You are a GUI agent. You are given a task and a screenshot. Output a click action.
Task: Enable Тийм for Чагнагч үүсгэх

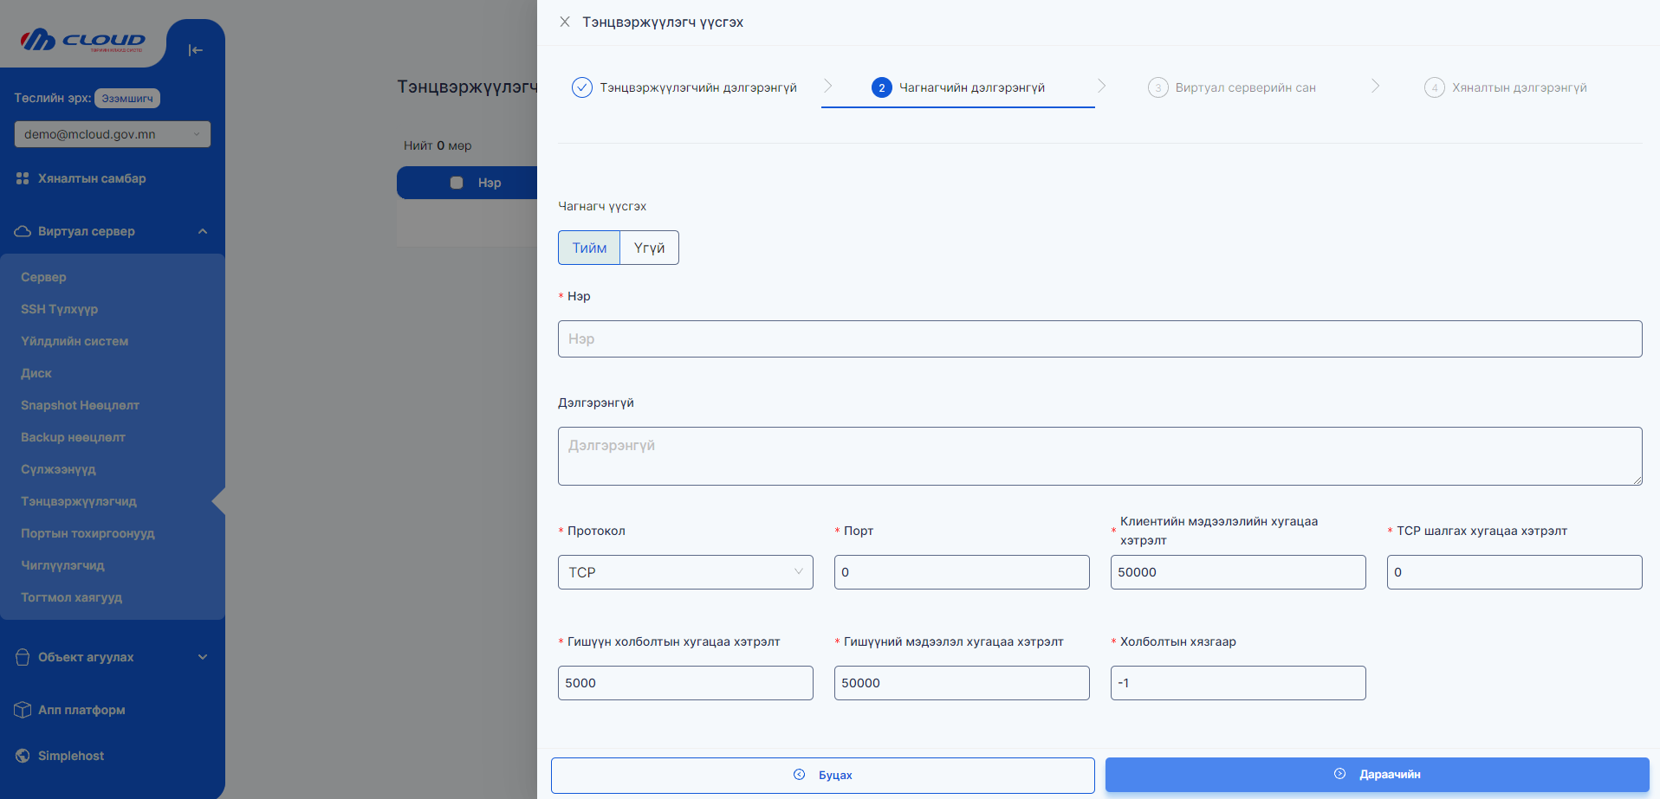(x=588, y=248)
